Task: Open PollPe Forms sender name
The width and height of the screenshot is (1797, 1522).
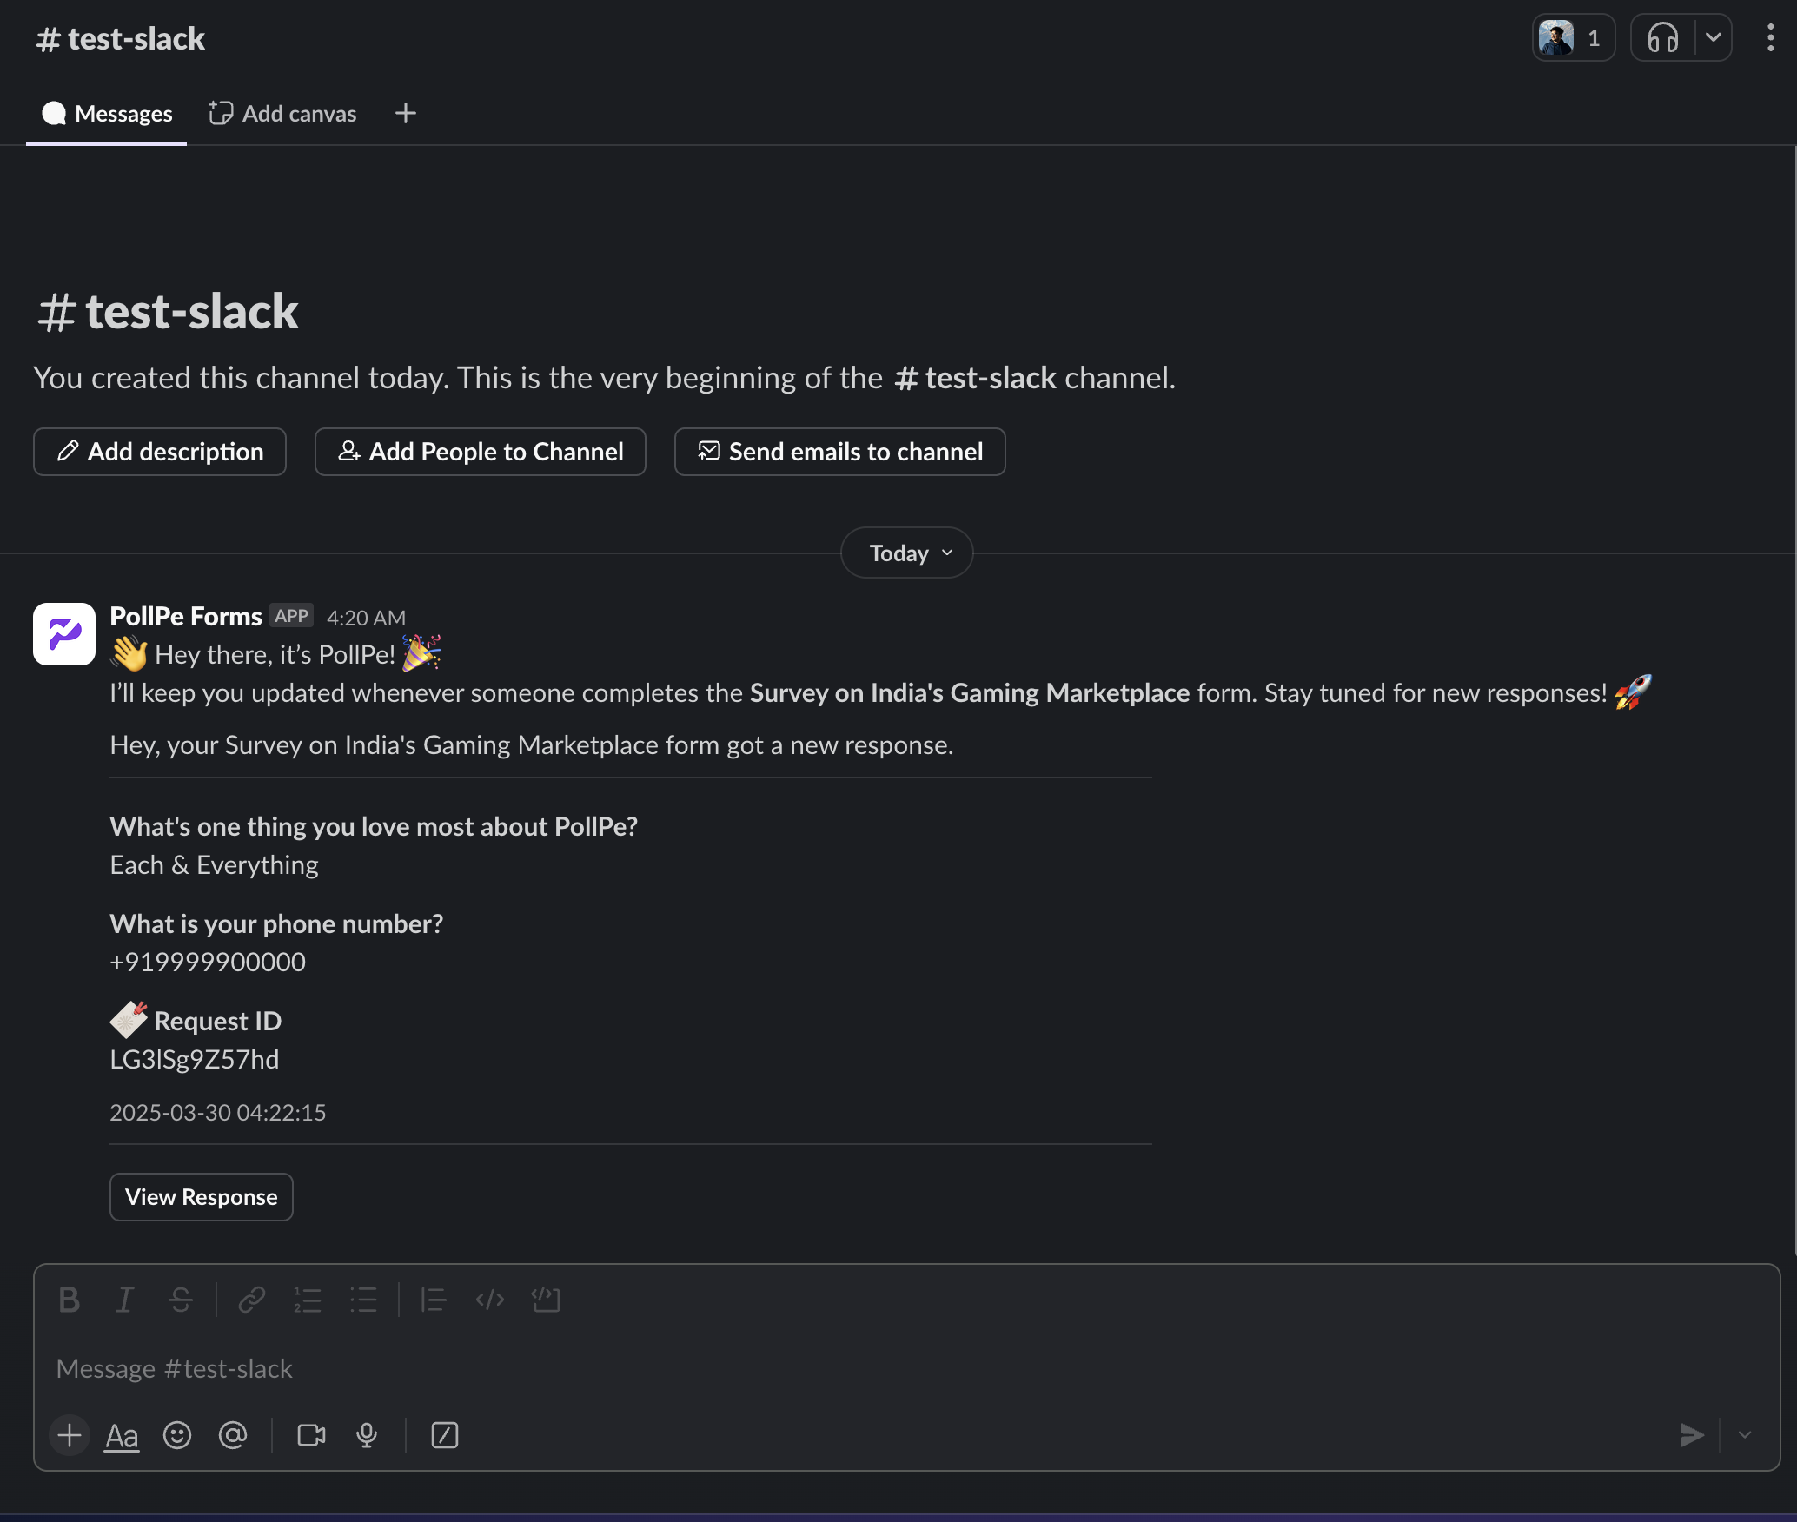Action: point(186,617)
